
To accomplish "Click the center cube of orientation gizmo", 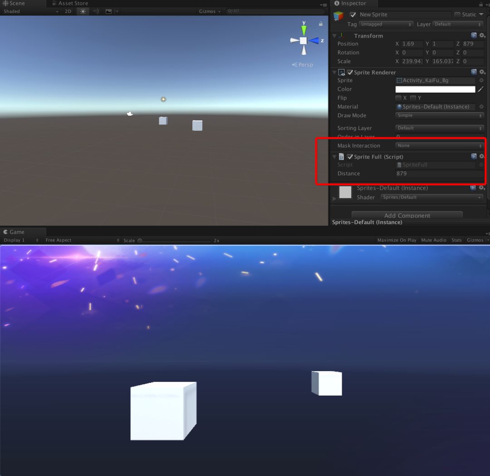I will (303, 40).
